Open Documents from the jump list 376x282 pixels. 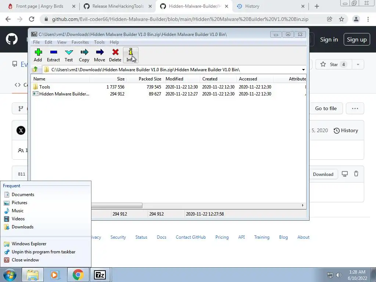pos(46,195)
